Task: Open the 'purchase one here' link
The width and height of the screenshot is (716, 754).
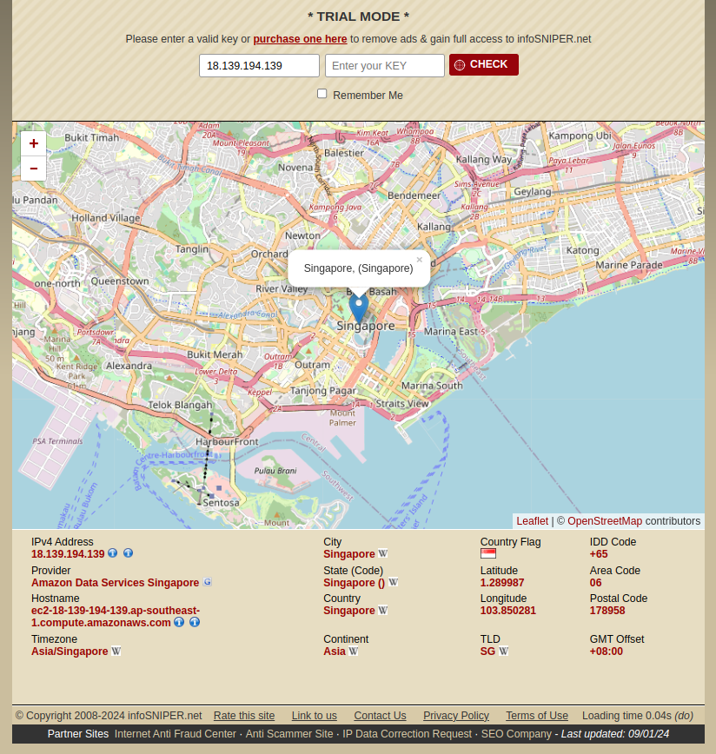Action: point(300,39)
